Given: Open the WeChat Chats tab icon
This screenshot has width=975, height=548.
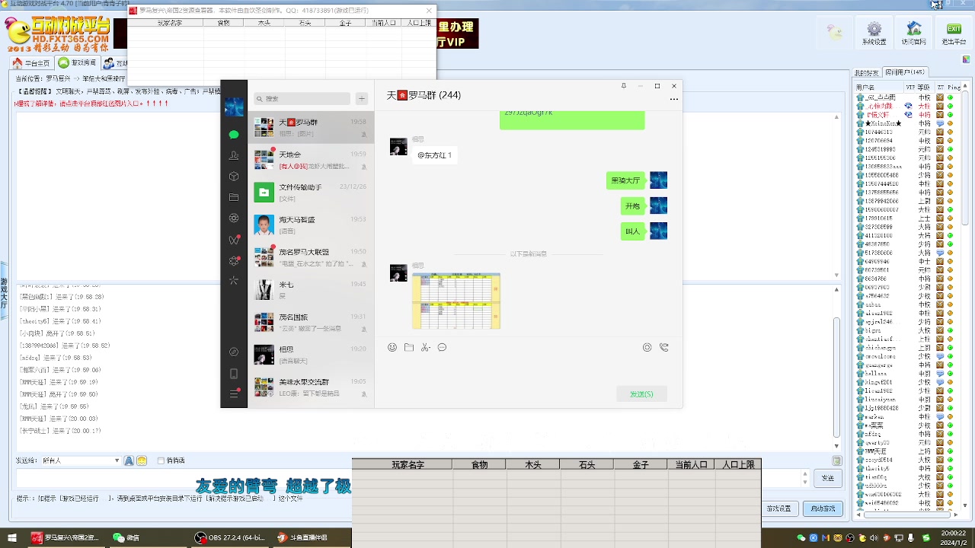Looking at the screenshot, I should tap(234, 135).
